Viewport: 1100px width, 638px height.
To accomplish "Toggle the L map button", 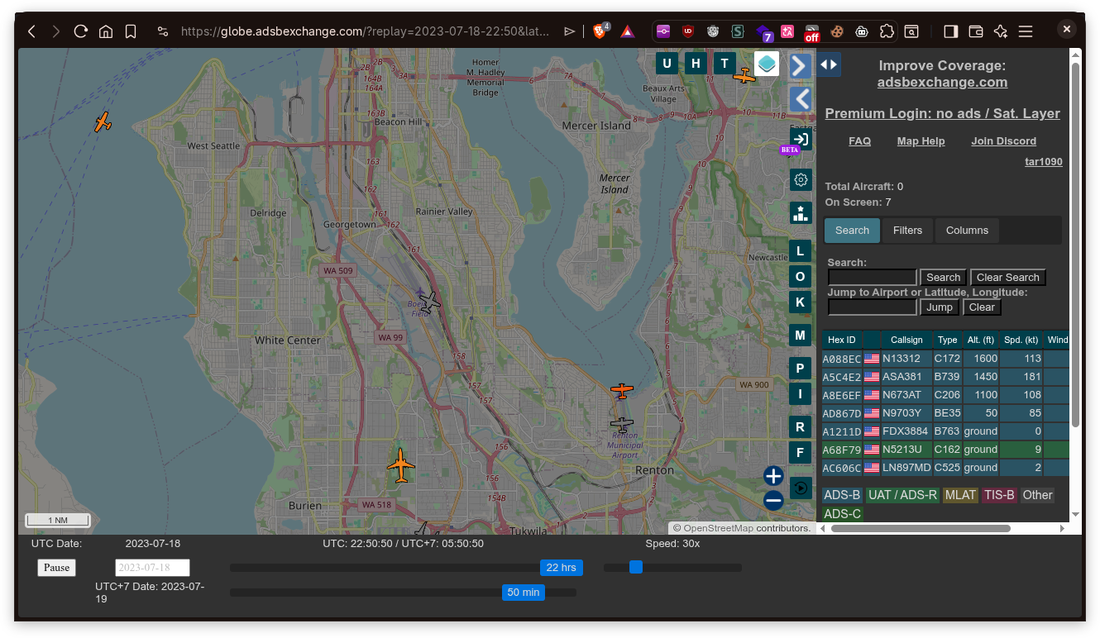I will 800,251.
